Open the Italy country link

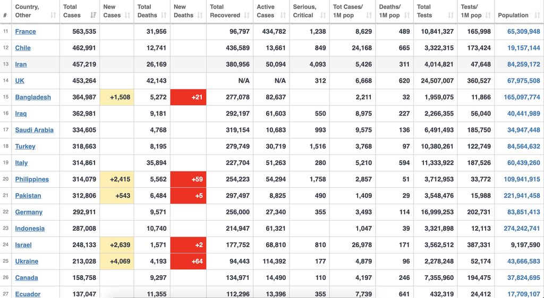click(21, 163)
